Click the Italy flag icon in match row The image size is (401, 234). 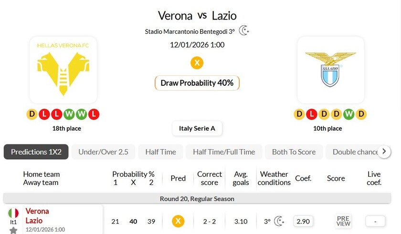pyautogui.click(x=13, y=214)
